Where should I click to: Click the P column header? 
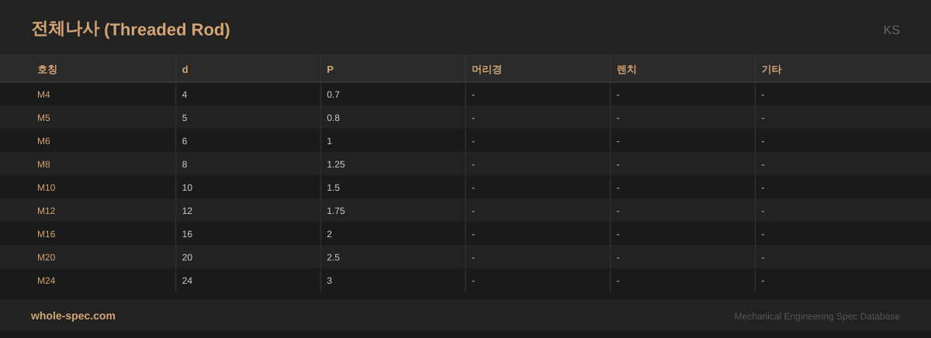click(x=330, y=69)
